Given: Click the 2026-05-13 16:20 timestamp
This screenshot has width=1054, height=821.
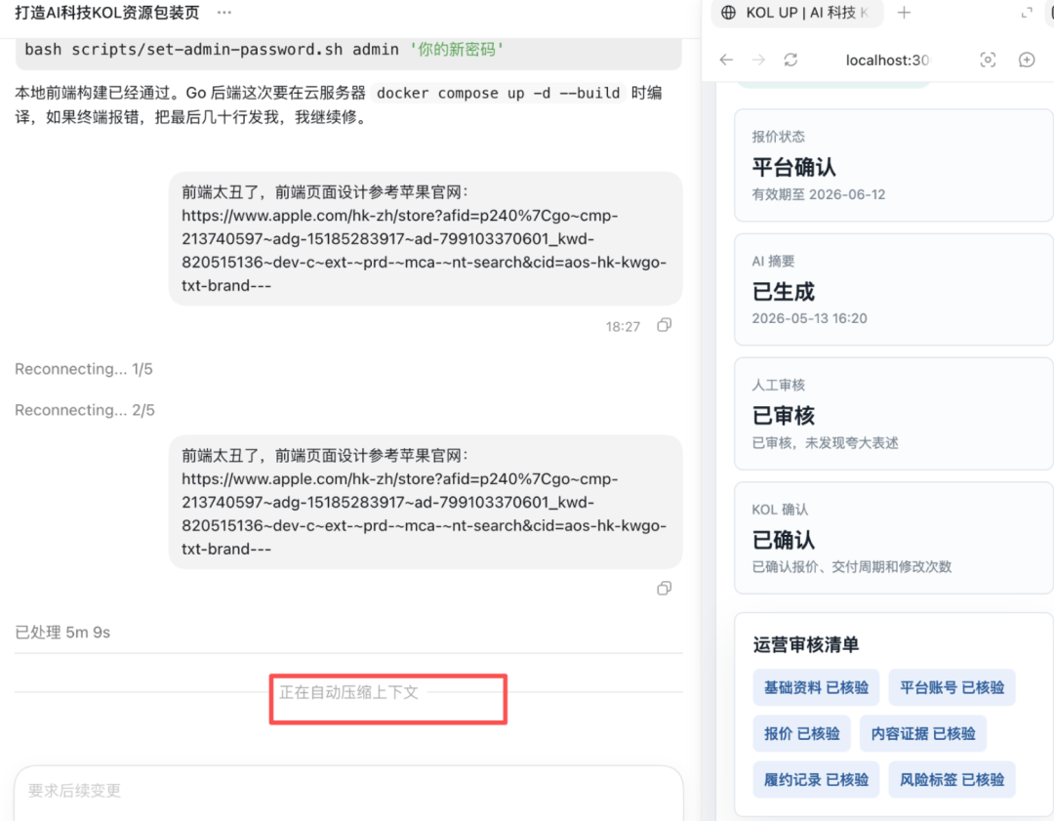Looking at the screenshot, I should [x=809, y=318].
